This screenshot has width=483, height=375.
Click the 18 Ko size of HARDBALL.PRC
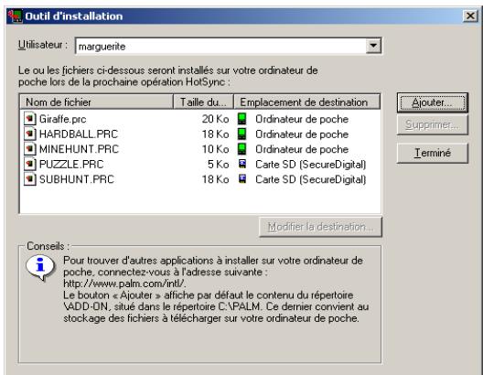[x=215, y=134]
